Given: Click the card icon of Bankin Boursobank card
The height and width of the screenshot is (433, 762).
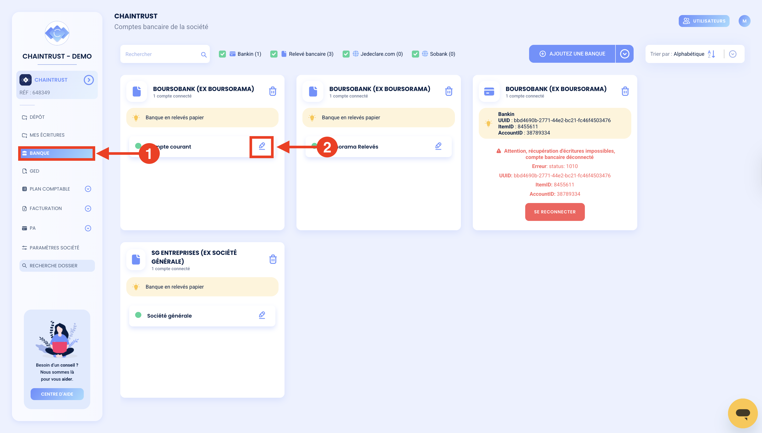Looking at the screenshot, I should [x=489, y=91].
